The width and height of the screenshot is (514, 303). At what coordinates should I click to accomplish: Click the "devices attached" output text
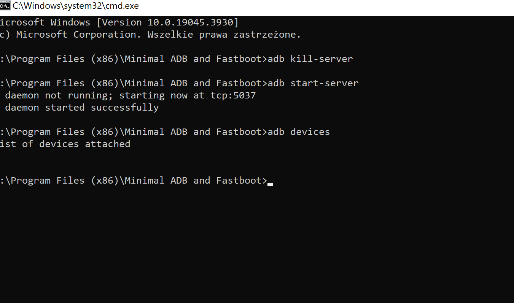pos(84,144)
